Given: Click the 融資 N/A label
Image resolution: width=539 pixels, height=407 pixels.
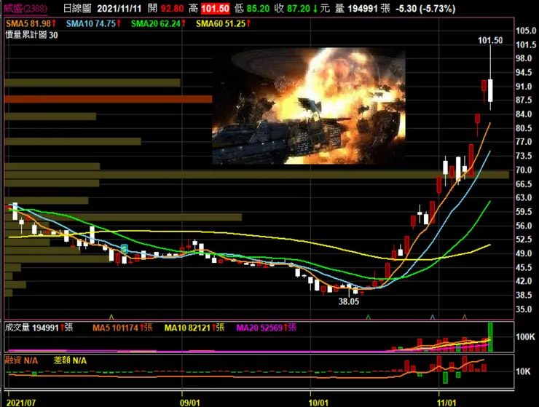Looking at the screenshot, I should 21,360.
